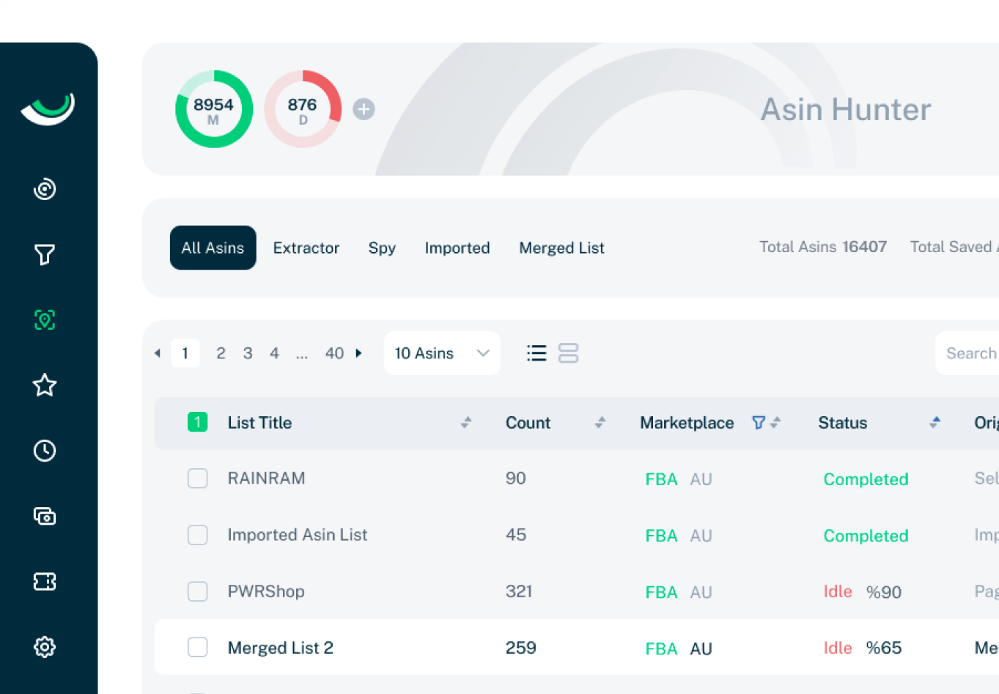Click the Marketplace column filter icon
Image resolution: width=999 pixels, height=694 pixels.
pos(759,422)
